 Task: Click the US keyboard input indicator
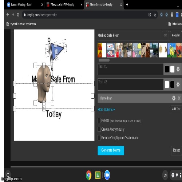point(165,175)
